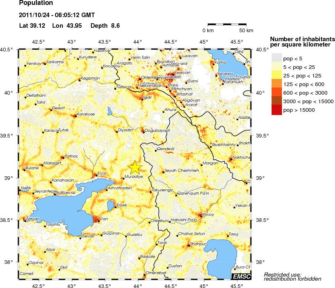Click the EMSC logo in the map corner

[241, 277]
